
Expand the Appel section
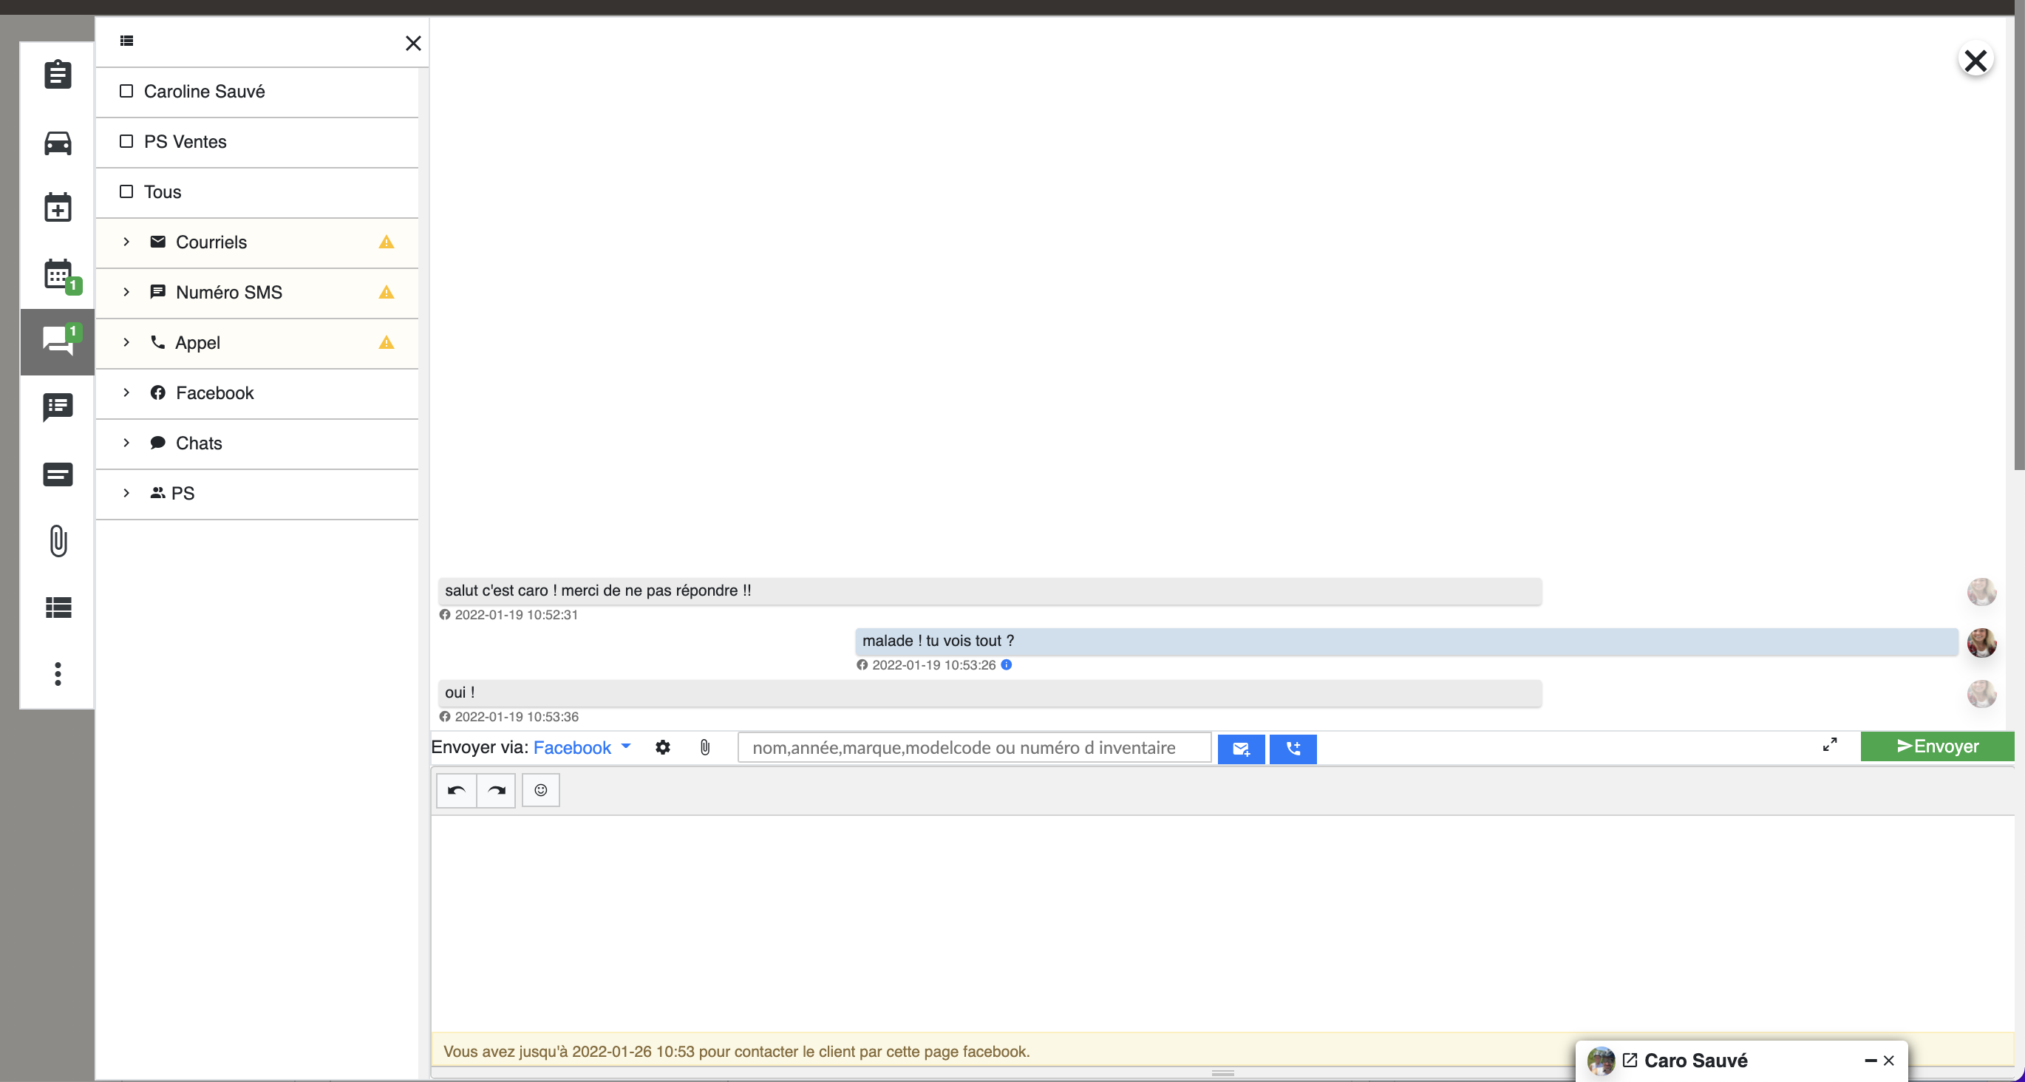126,343
